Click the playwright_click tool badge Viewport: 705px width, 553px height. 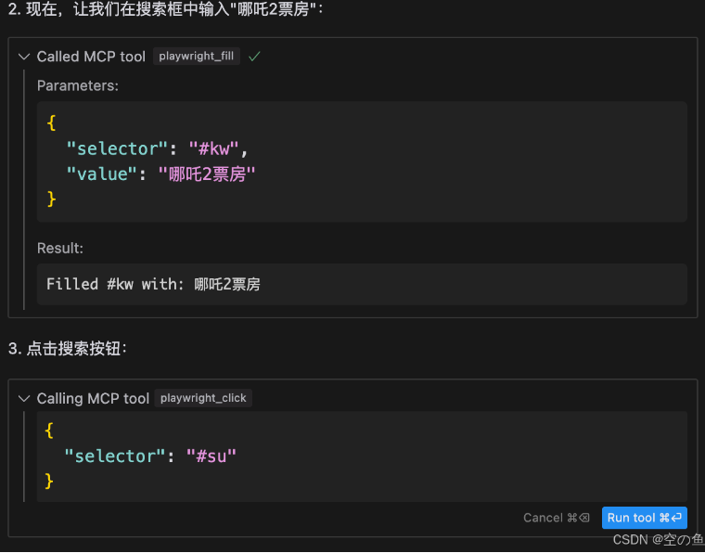[x=203, y=398]
